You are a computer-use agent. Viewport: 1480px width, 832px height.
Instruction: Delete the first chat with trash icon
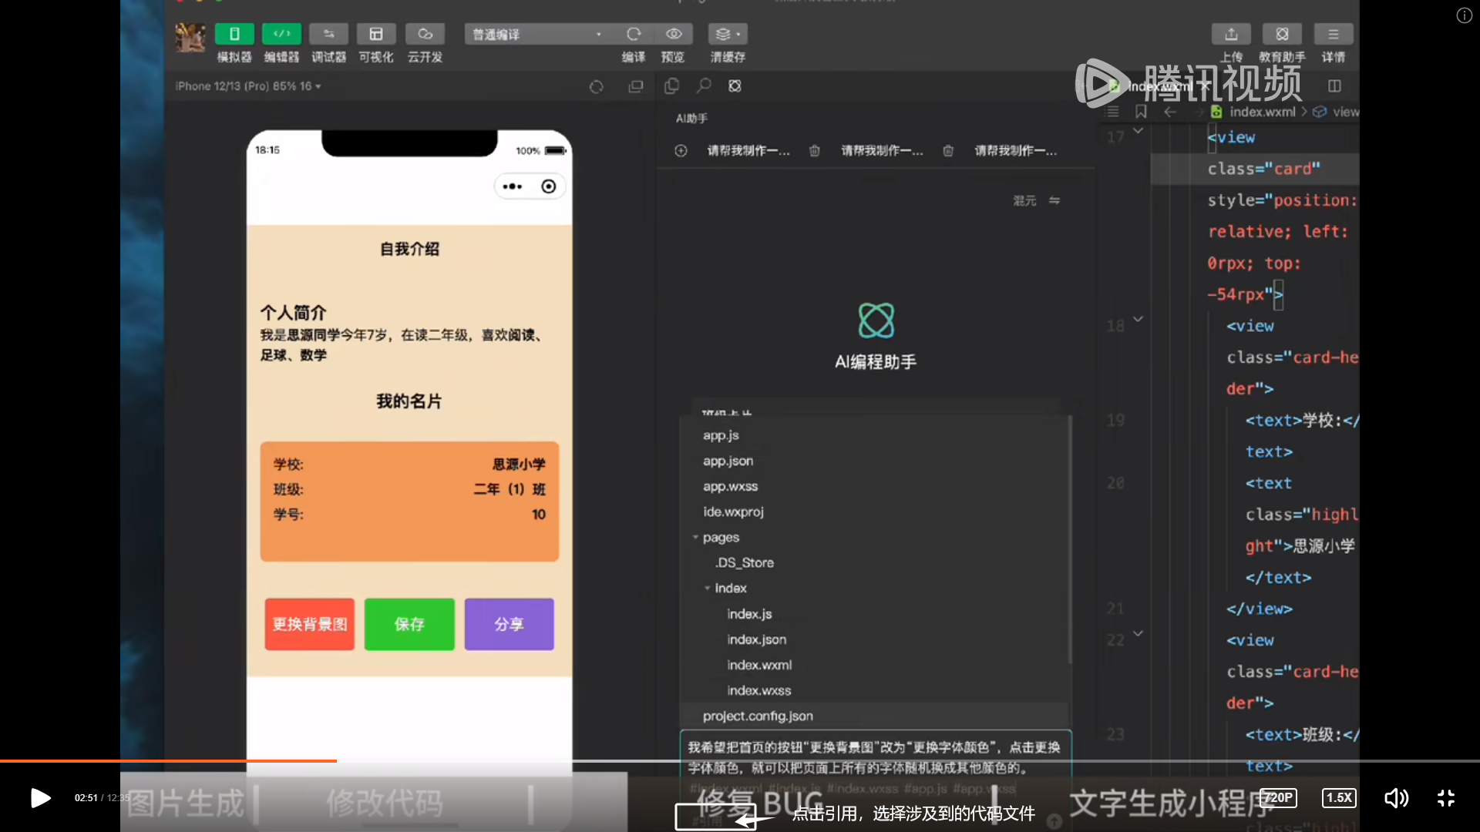click(x=815, y=151)
